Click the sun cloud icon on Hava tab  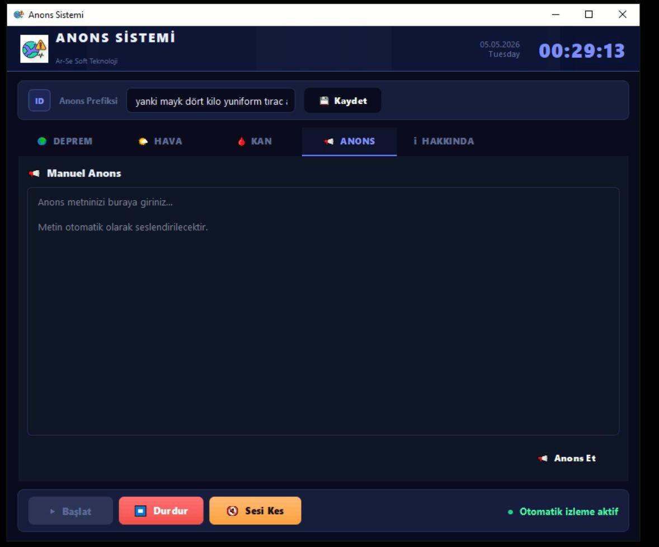[x=143, y=141]
